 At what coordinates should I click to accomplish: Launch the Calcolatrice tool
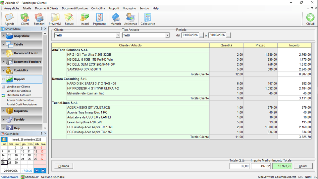[148, 19]
